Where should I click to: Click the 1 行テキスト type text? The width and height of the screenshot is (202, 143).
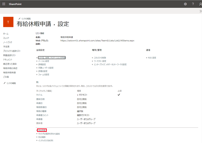pos(82,95)
